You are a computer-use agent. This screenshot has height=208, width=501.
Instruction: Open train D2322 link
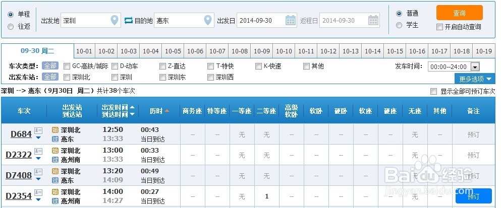pos(19,155)
